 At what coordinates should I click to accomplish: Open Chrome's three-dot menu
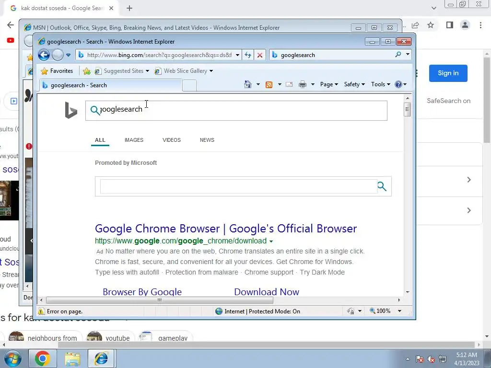480,25
